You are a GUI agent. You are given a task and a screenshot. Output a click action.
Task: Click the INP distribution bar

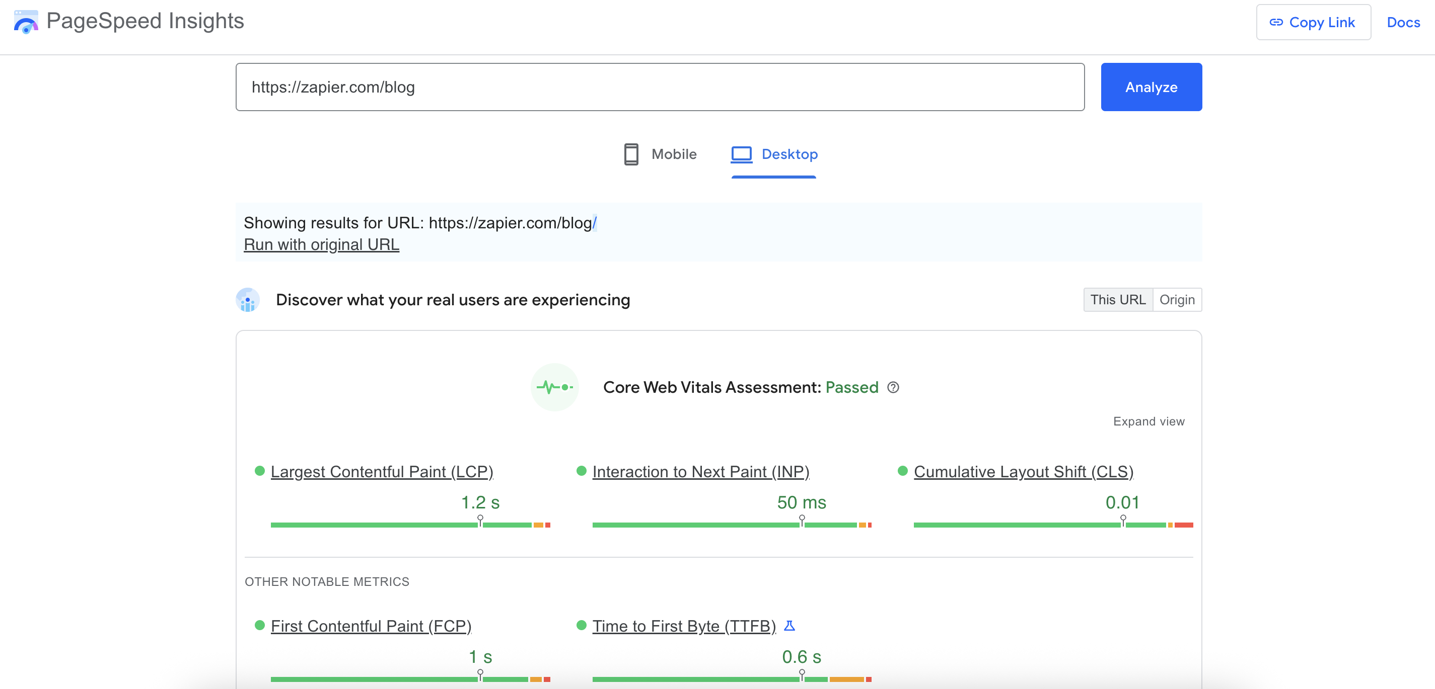pos(732,525)
